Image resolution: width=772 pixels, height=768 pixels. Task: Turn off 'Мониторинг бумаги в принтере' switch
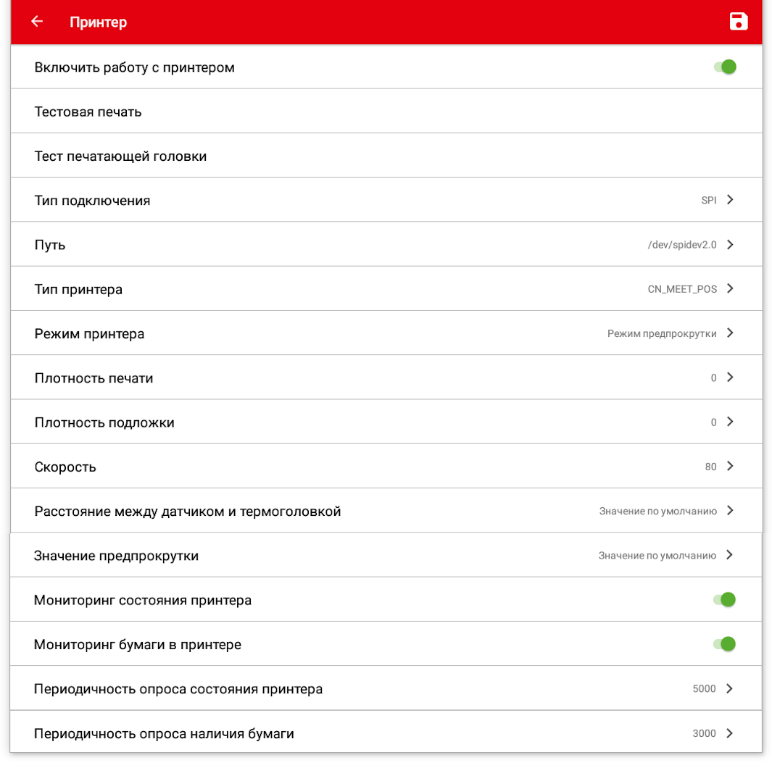[x=724, y=644]
